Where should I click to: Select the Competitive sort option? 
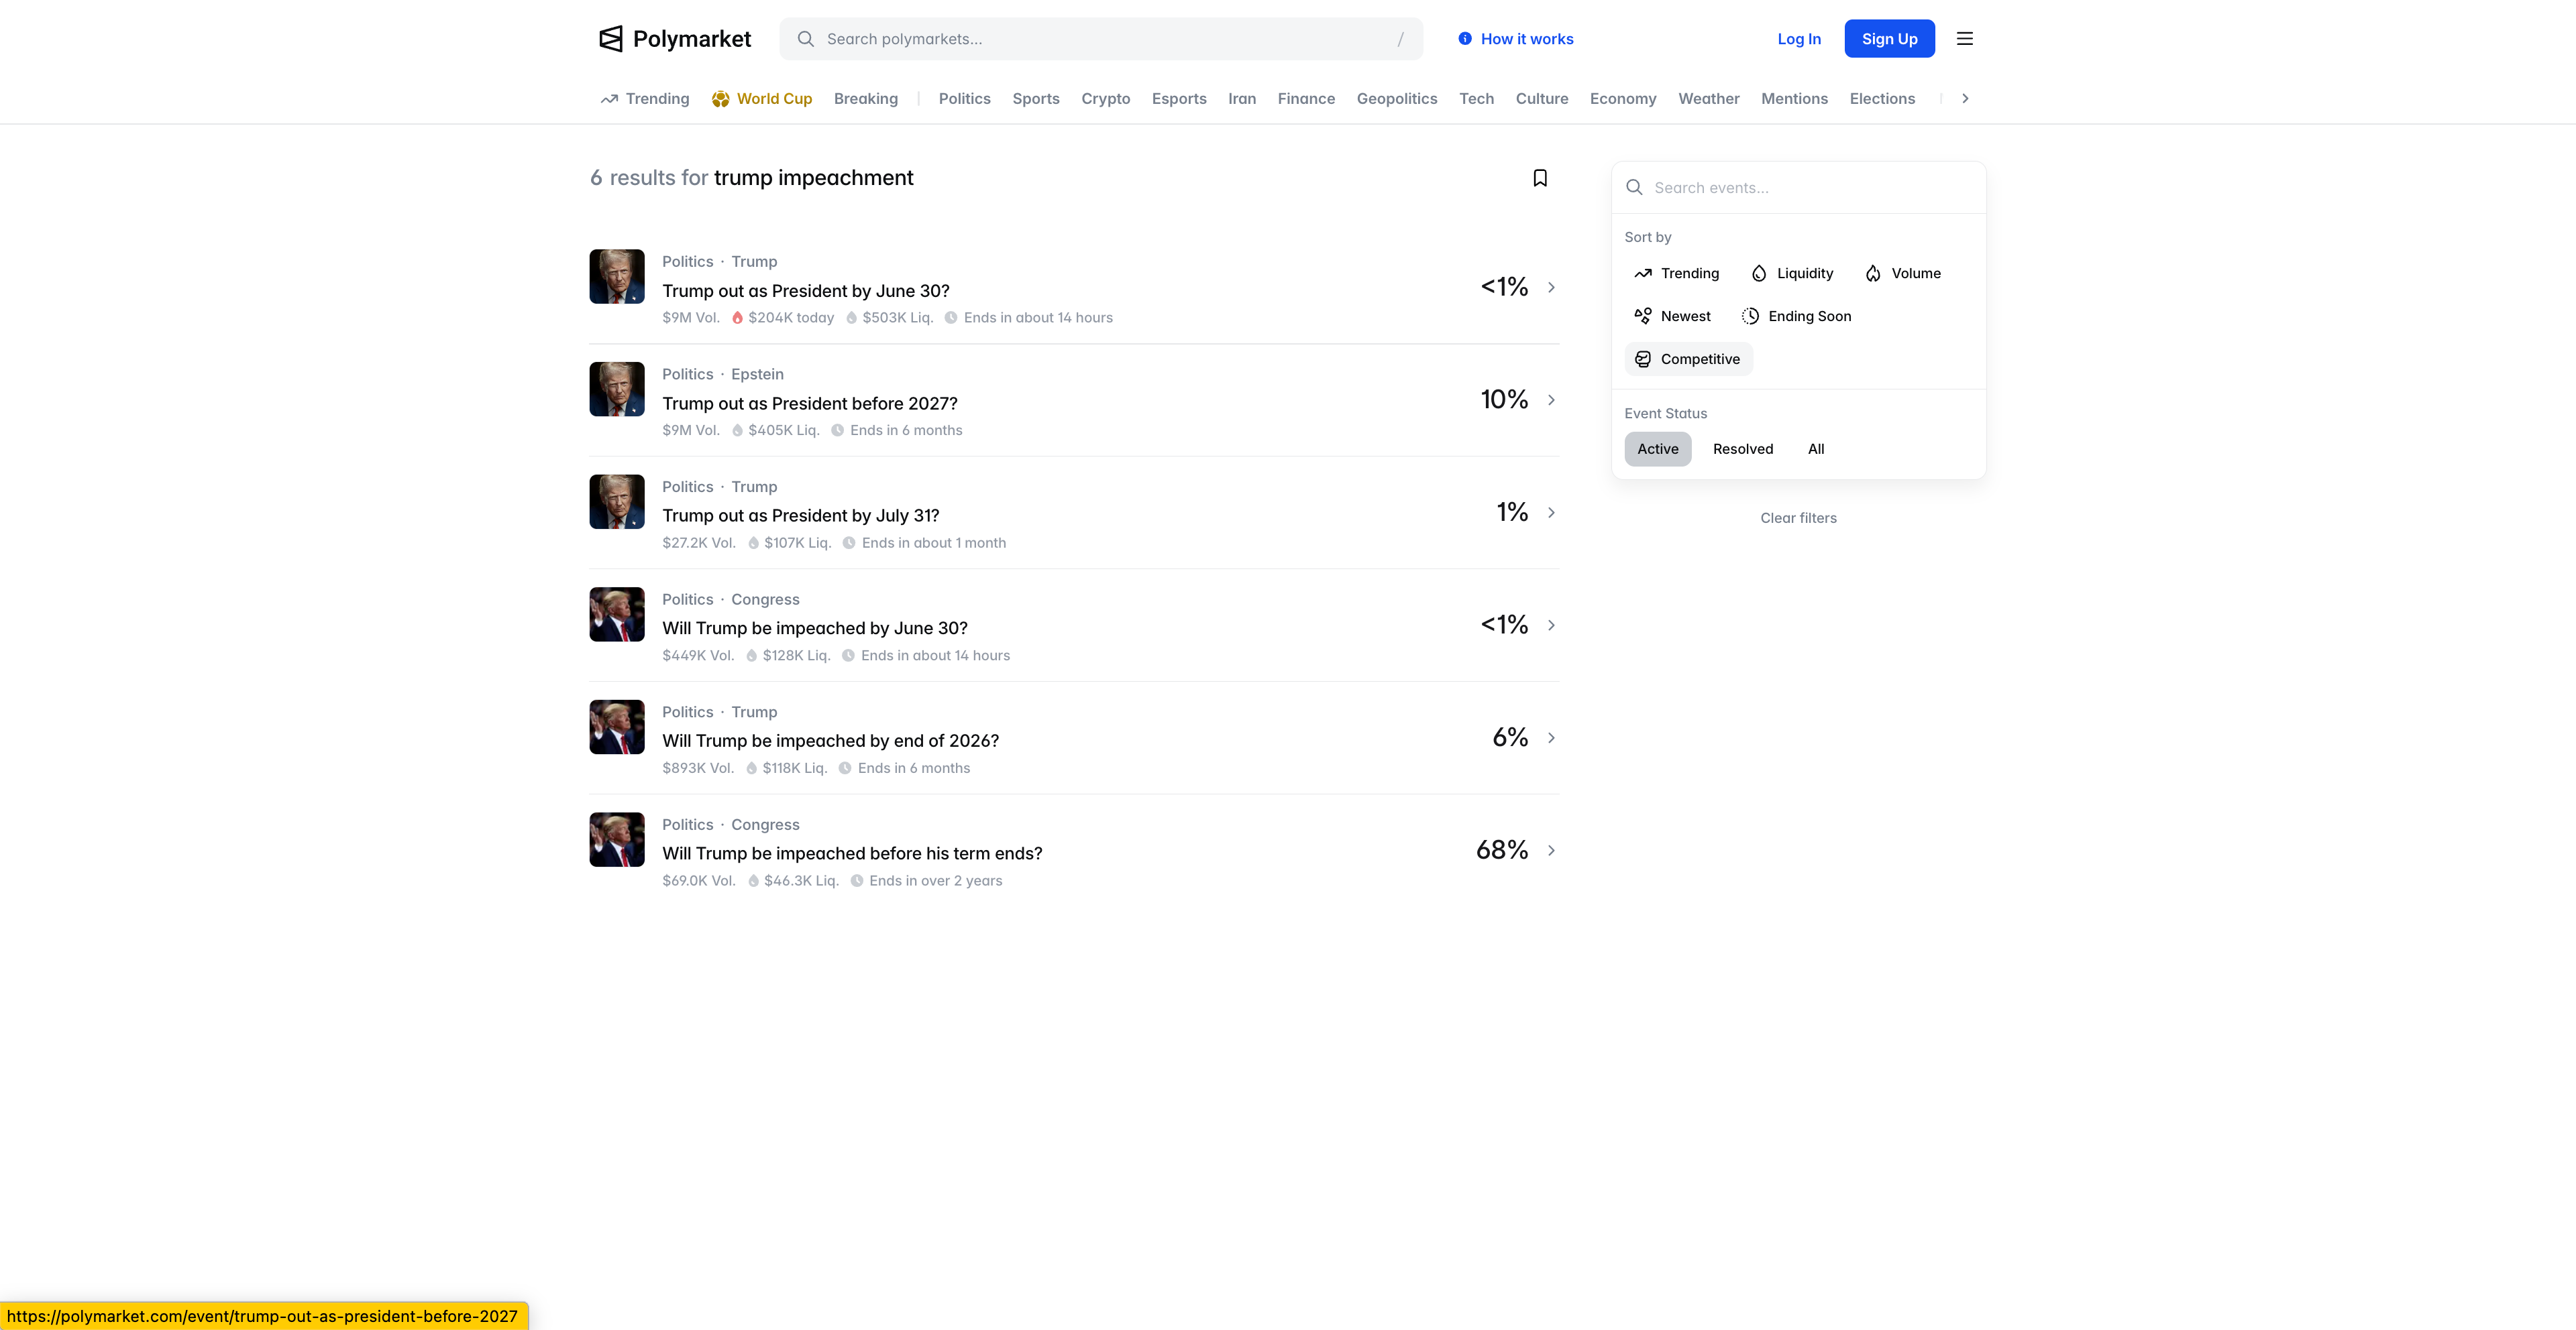click(1688, 360)
